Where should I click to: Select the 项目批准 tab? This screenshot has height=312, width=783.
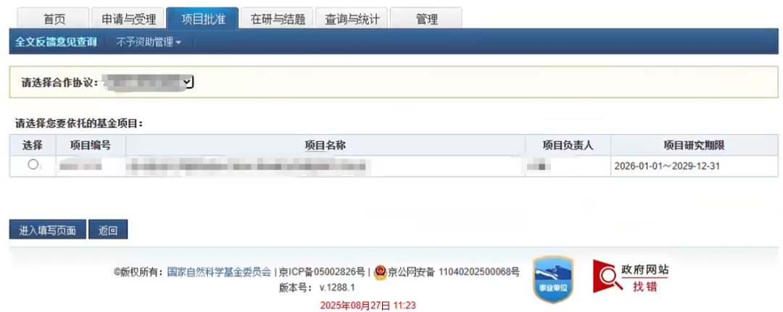pos(203,18)
